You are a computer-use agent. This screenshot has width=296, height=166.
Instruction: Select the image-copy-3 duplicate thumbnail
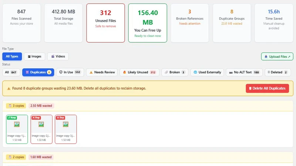click(66, 129)
